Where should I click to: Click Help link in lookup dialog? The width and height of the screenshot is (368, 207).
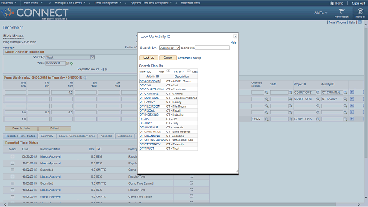(x=233, y=43)
